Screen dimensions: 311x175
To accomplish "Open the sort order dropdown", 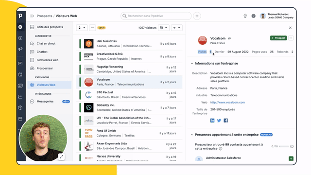I will point(82,28).
